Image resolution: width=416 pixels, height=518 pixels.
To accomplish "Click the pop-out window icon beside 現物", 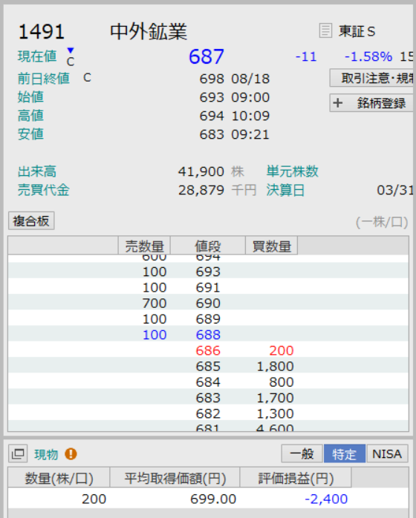I will (x=18, y=454).
